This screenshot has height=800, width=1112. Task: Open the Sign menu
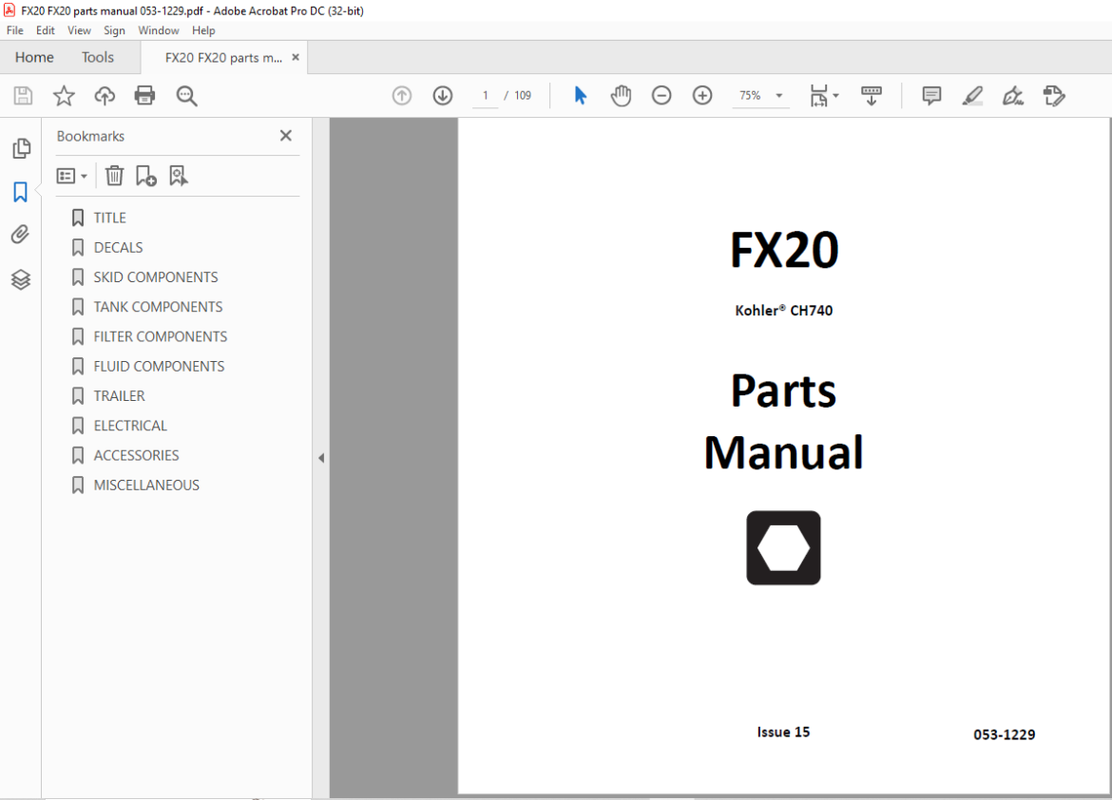[x=114, y=30]
